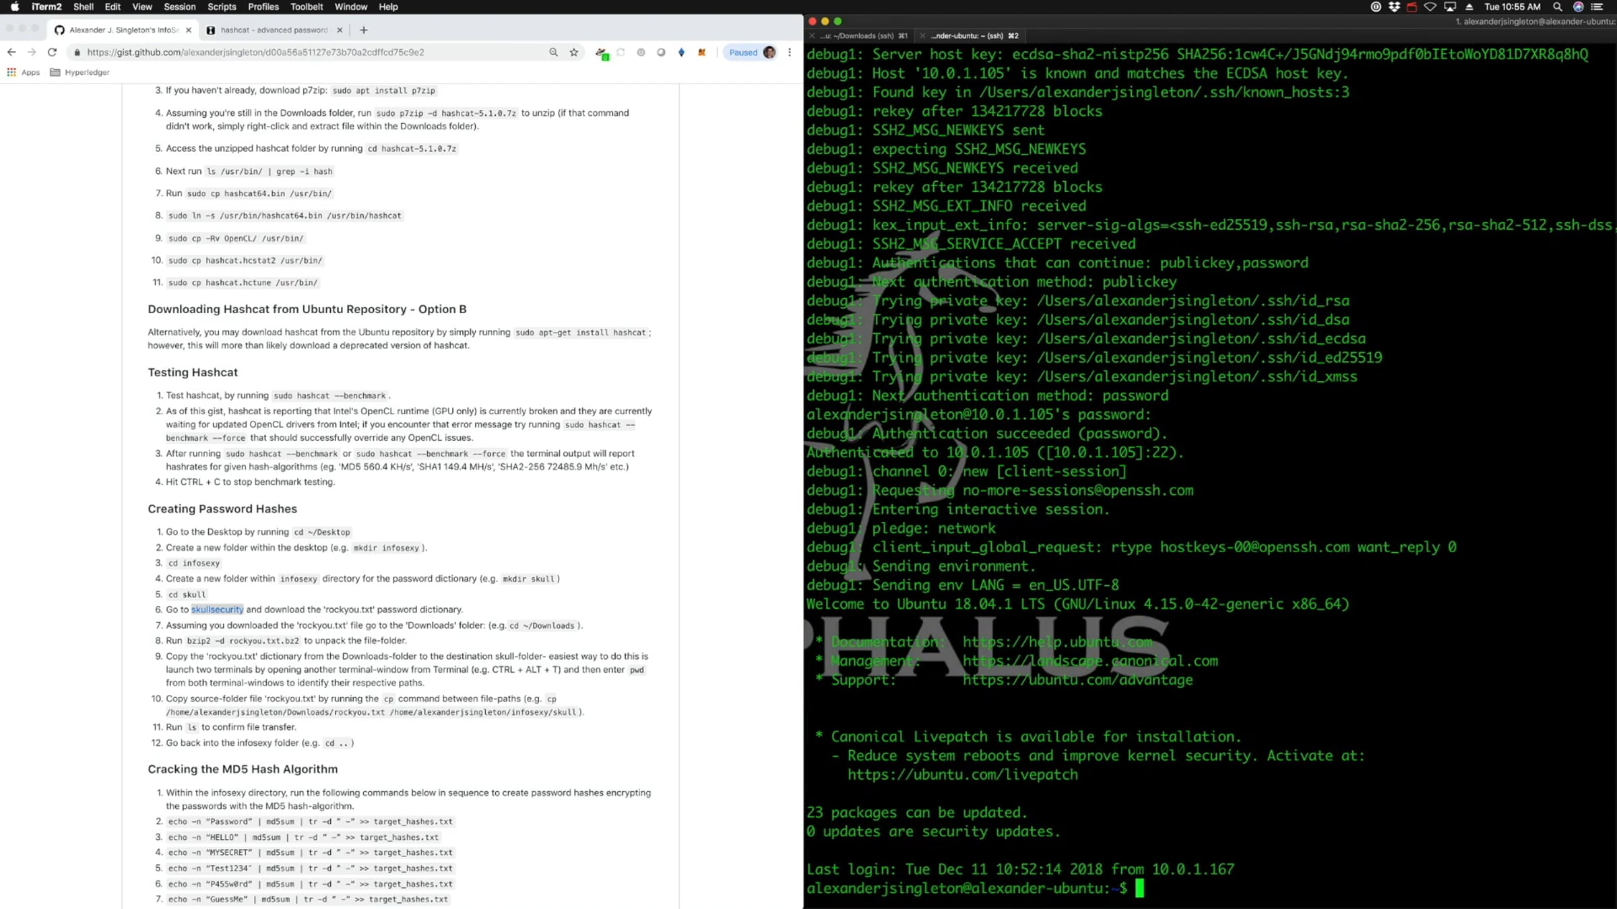1617x909 pixels.
Task: Open Siri from the menu bar
Action: [x=1578, y=7]
